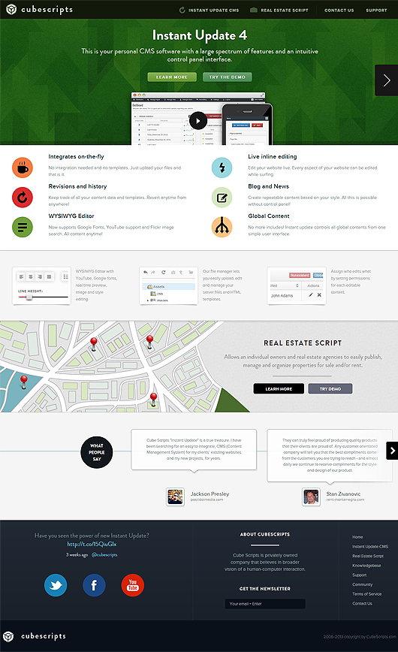The height and width of the screenshot is (652, 398).
Task: Play the Instant Update demo video
Action: [x=198, y=121]
